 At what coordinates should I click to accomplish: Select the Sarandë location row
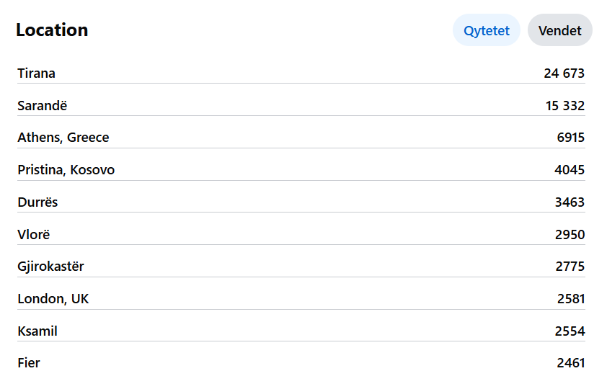point(301,106)
